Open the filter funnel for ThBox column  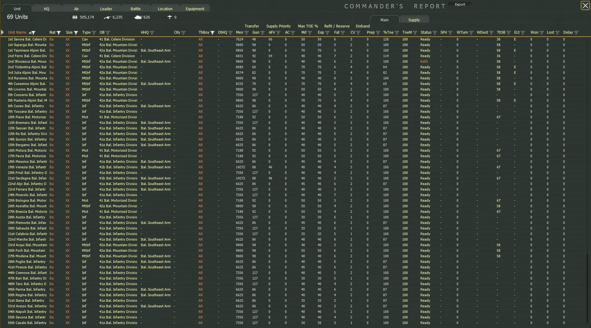(x=212, y=33)
